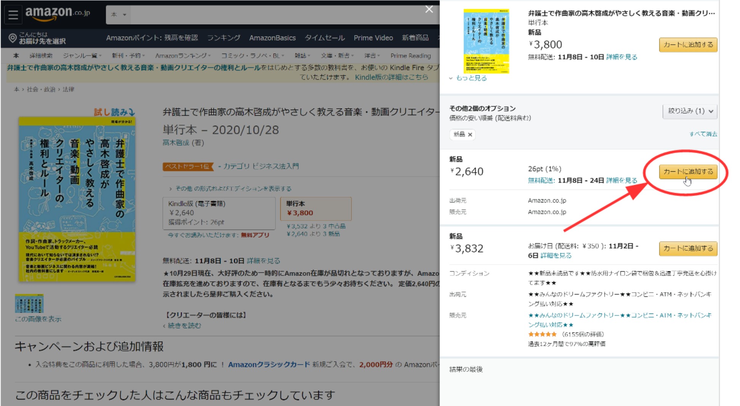
Task: Open the 洋書 dropdown menu
Action: (x=372, y=56)
